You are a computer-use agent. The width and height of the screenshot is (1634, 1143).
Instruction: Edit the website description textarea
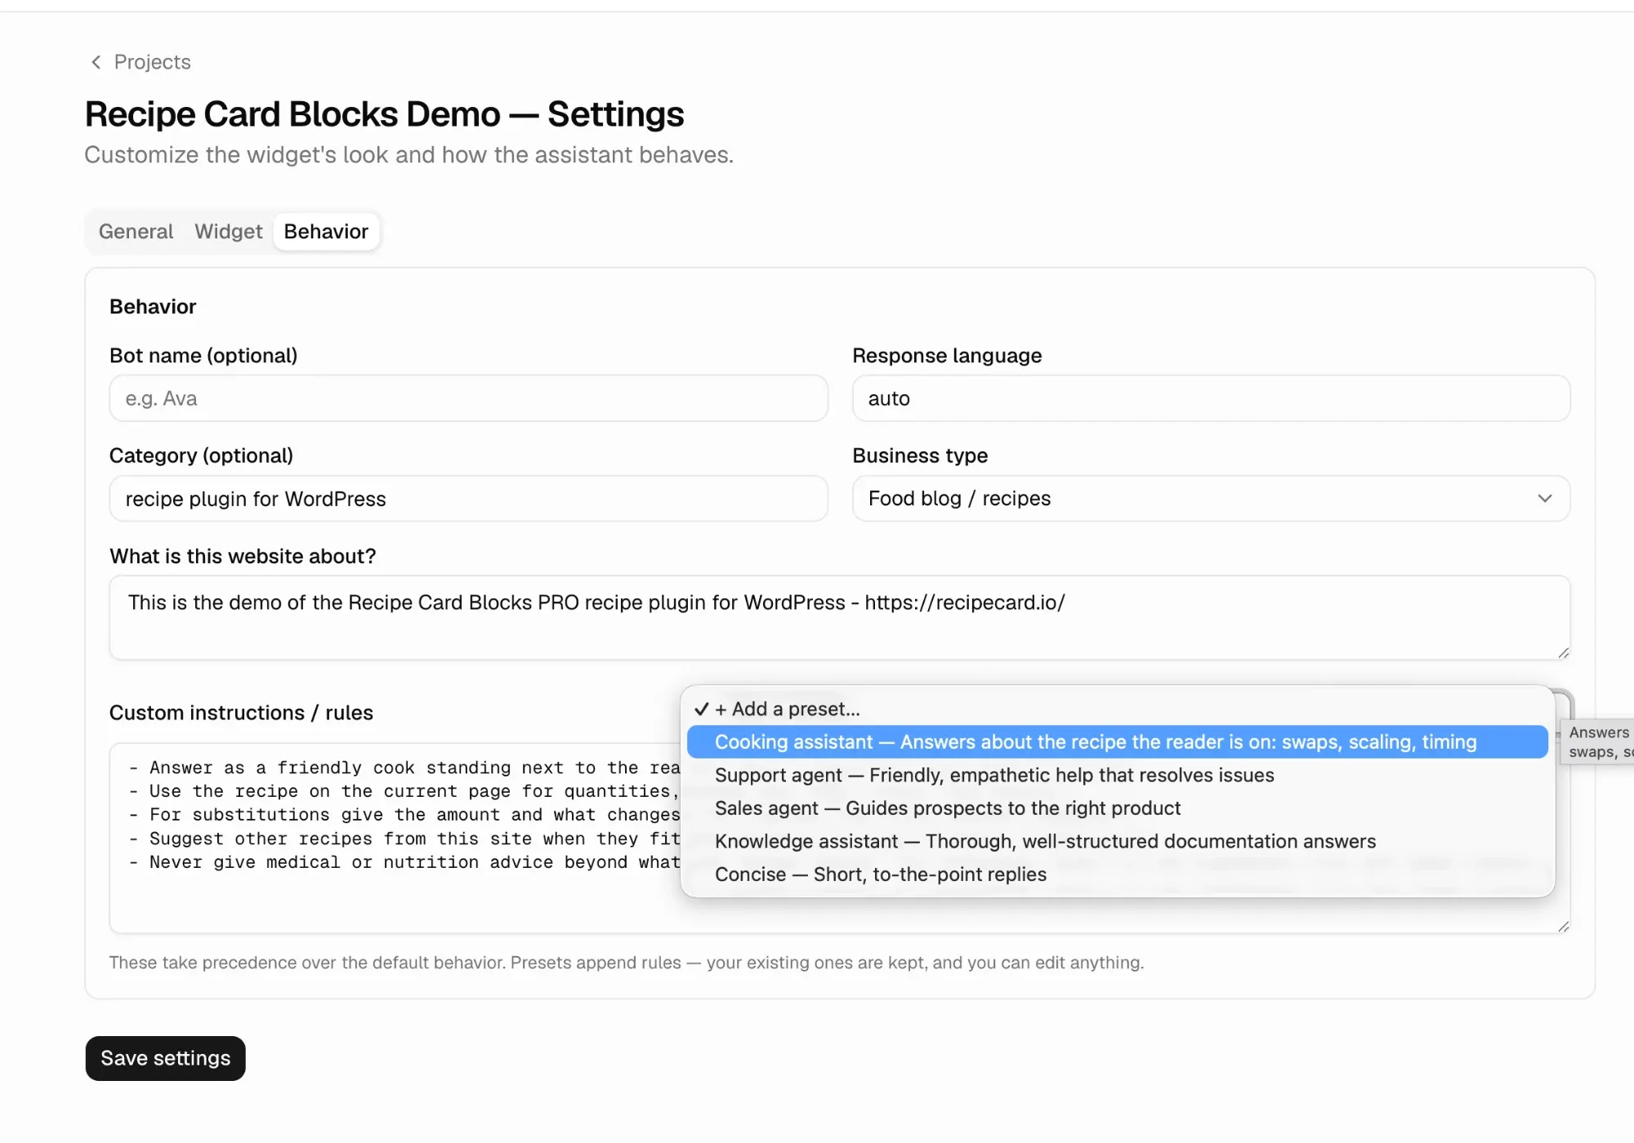coord(839,617)
